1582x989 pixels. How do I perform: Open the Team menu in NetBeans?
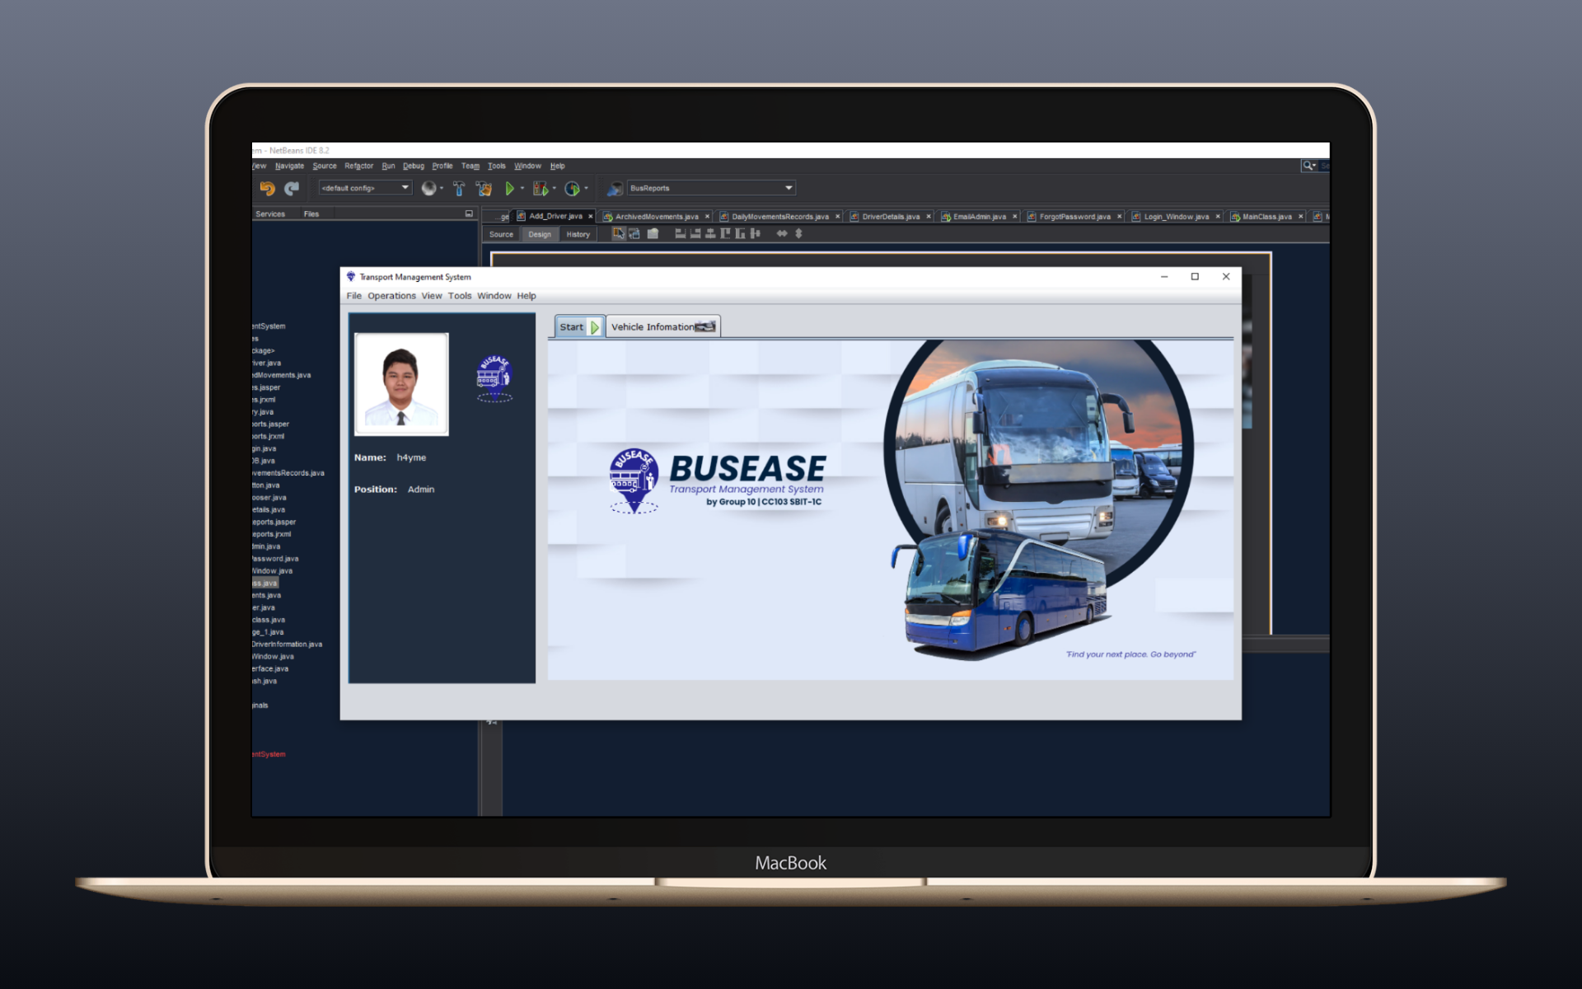click(470, 166)
